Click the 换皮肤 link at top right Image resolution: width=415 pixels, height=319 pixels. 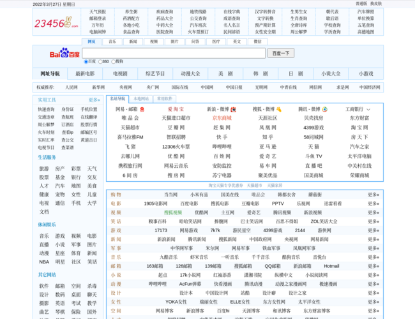pos(376,4)
